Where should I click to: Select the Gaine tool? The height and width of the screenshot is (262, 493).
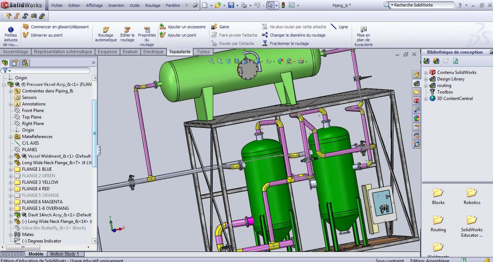click(x=220, y=27)
